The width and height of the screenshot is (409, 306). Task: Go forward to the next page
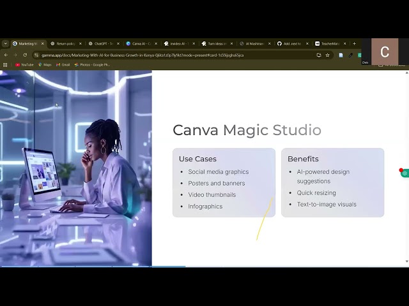click(15, 55)
